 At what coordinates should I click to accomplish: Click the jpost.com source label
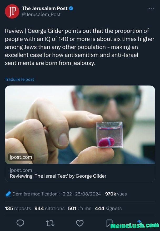click(x=21, y=170)
